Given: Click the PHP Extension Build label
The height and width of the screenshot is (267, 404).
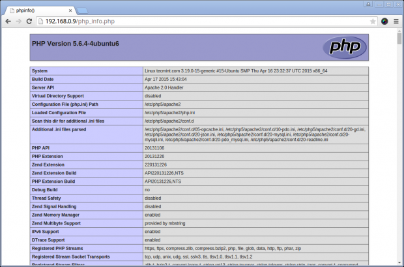Looking at the screenshot, I should pyautogui.click(x=53, y=181).
